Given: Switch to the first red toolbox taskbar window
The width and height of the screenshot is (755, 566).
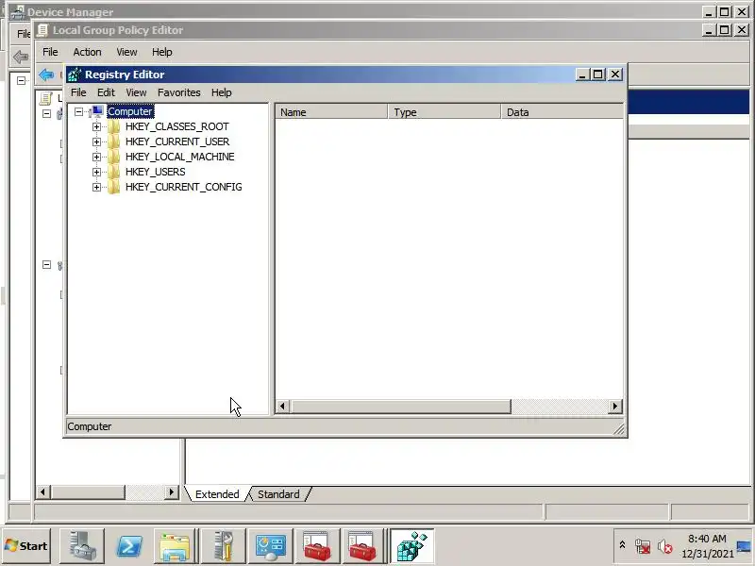Looking at the screenshot, I should tap(317, 546).
